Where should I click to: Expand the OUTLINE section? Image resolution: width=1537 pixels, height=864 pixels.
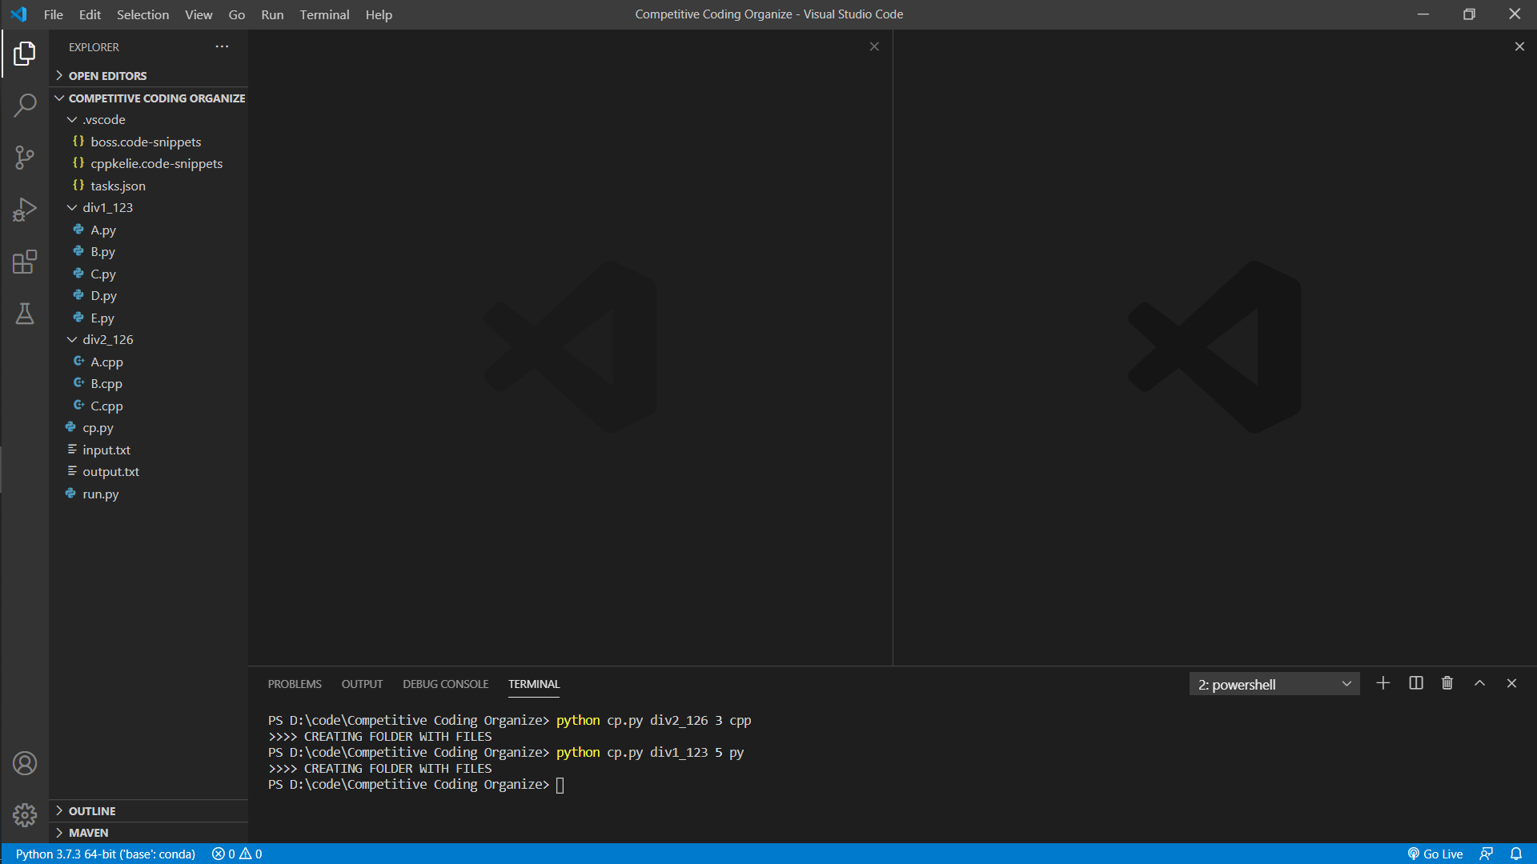(149, 810)
